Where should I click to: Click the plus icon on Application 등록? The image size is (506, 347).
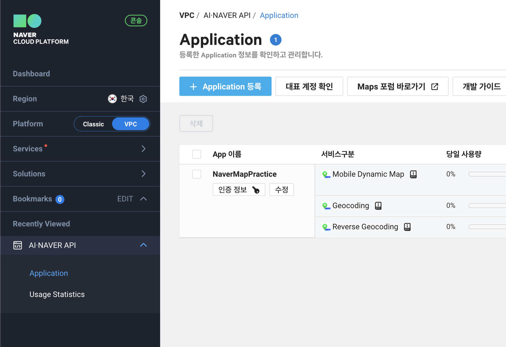click(x=193, y=87)
